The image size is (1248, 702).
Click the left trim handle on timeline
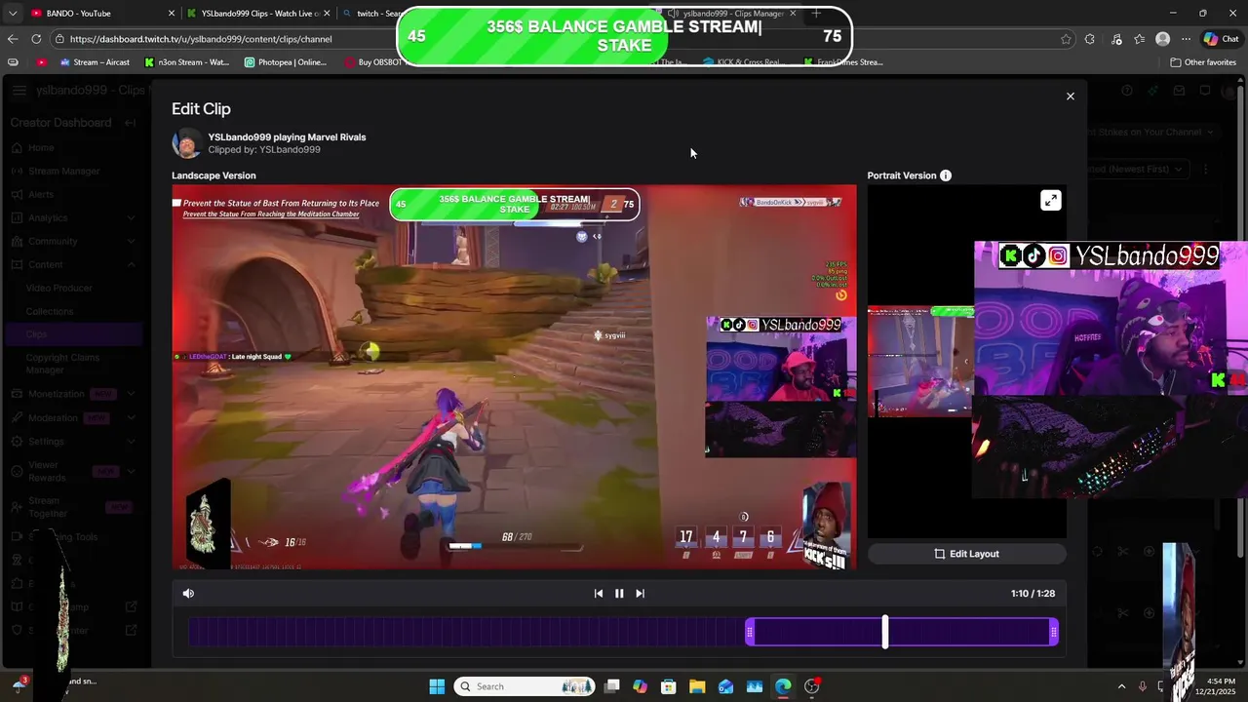(750, 633)
